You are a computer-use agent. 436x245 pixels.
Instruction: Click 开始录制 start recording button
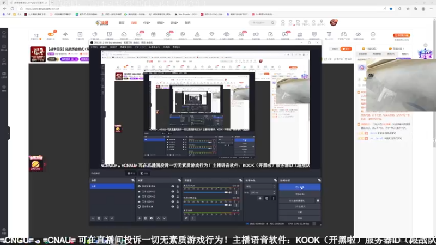[299, 194]
